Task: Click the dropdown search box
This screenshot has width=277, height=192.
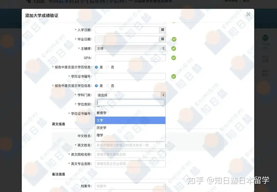Action: pyautogui.click(x=130, y=103)
